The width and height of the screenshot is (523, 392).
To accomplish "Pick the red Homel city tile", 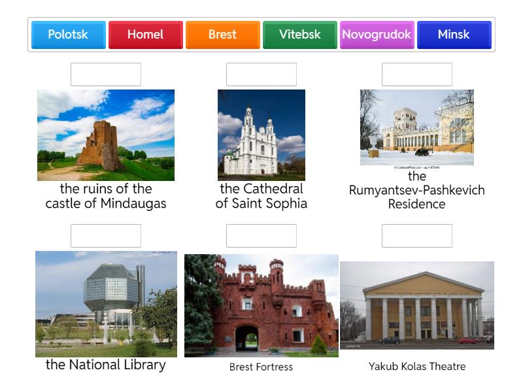I will point(145,35).
